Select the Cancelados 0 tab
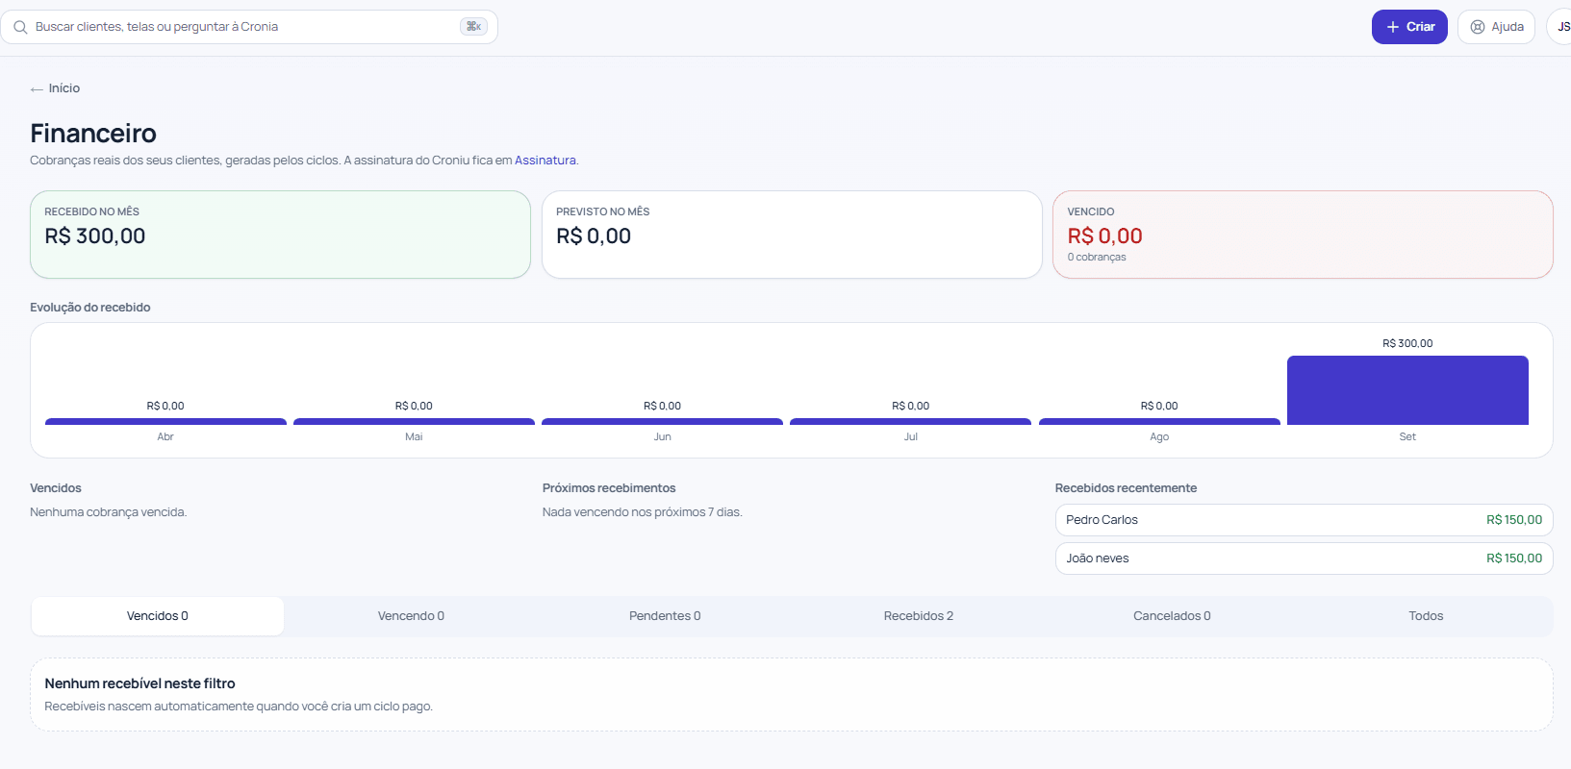The width and height of the screenshot is (1571, 769). coord(1172,616)
